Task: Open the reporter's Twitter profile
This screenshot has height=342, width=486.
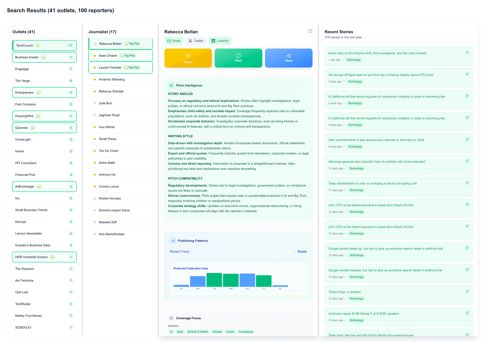Action: 196,41
